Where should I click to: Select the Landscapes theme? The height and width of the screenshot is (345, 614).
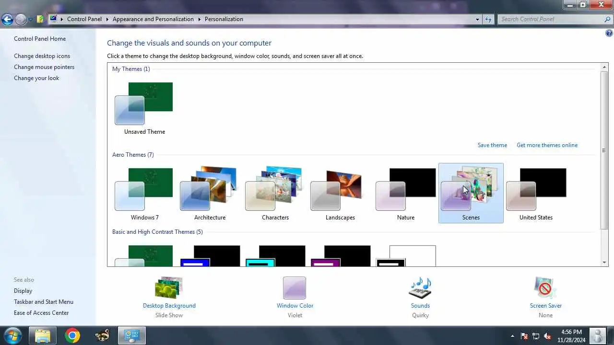(x=340, y=194)
